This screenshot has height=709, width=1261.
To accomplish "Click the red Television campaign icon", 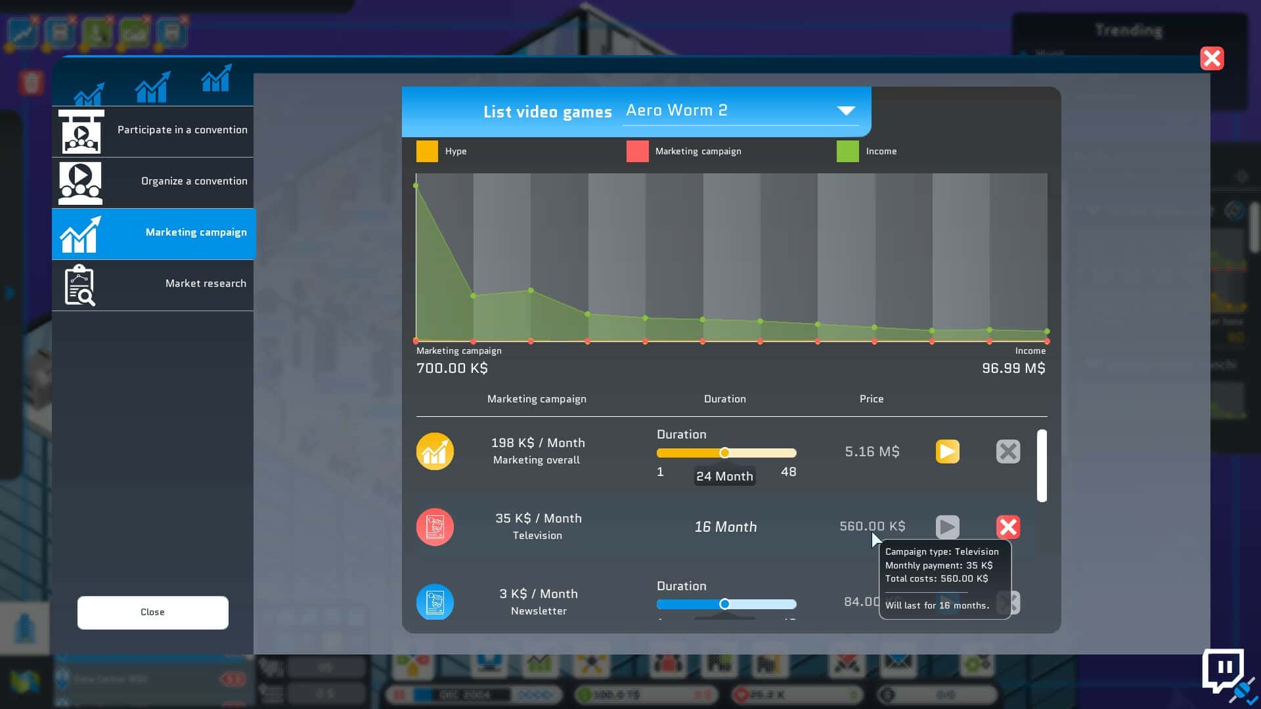I will [x=435, y=527].
